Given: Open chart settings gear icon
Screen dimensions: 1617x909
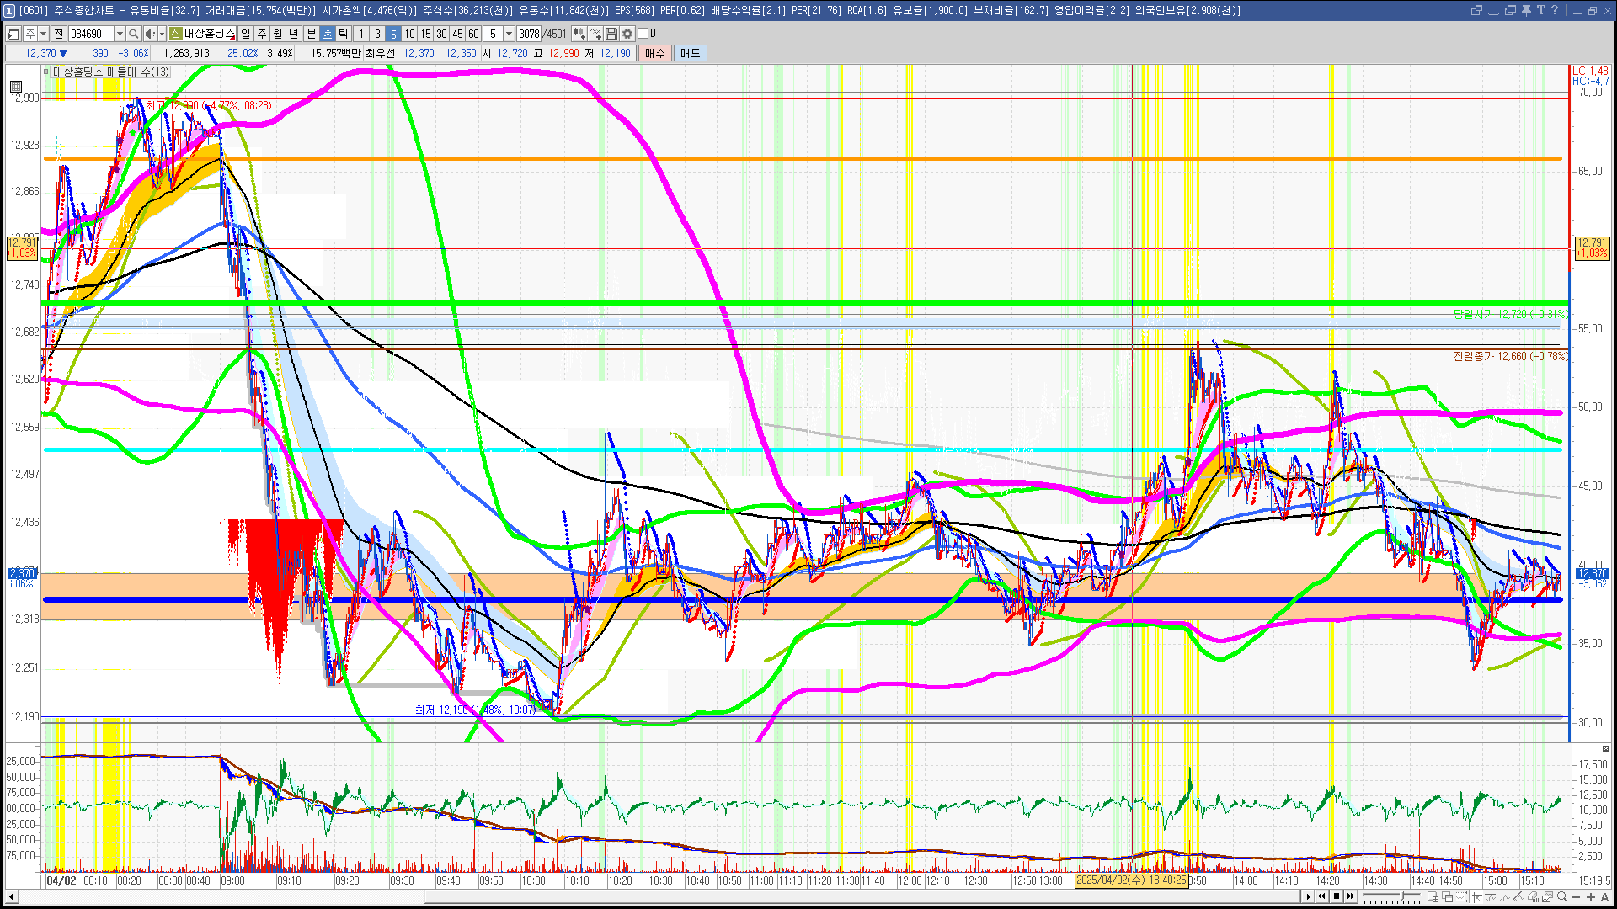Looking at the screenshot, I should pyautogui.click(x=627, y=34).
